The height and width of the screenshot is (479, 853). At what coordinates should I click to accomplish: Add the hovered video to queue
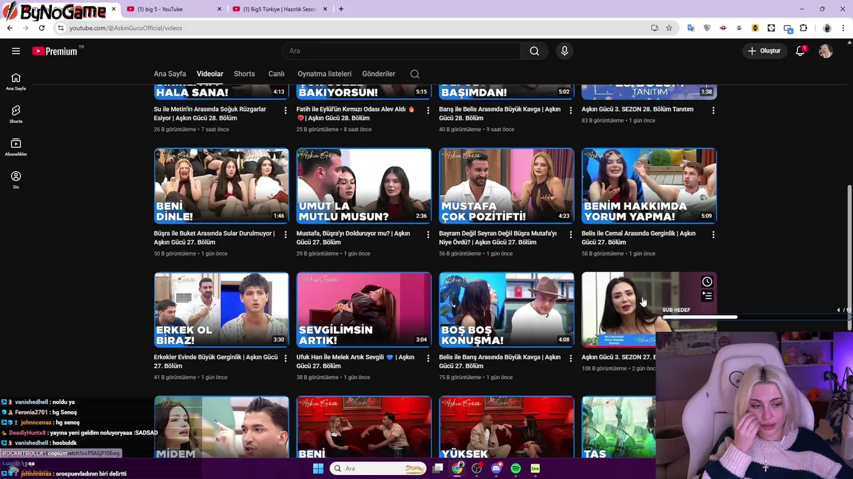(x=707, y=296)
